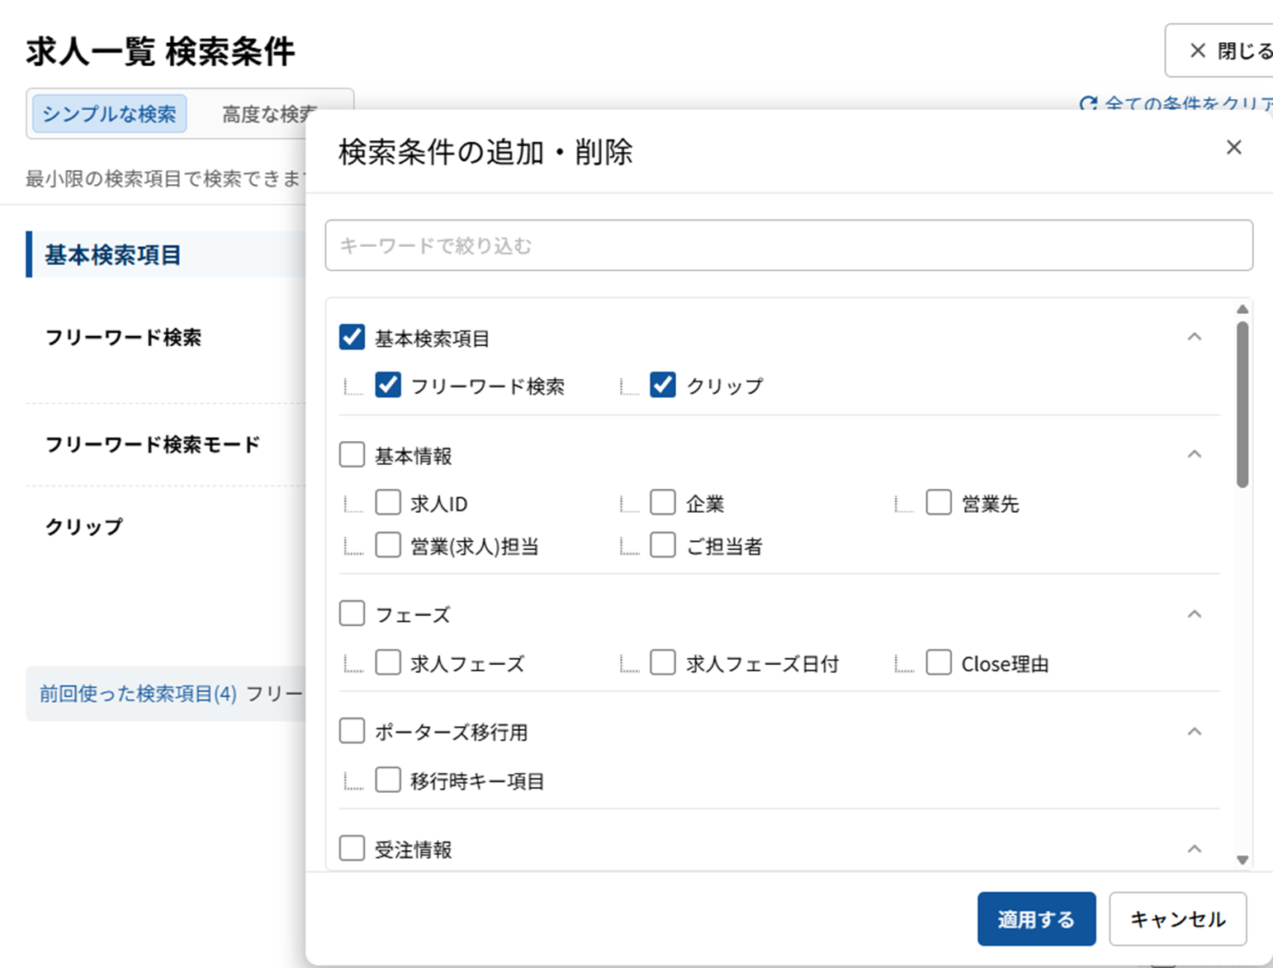Close the 検索条件の追加・削除 dialog with X icon
Viewport: 1273px width, 968px height.
1233,148
